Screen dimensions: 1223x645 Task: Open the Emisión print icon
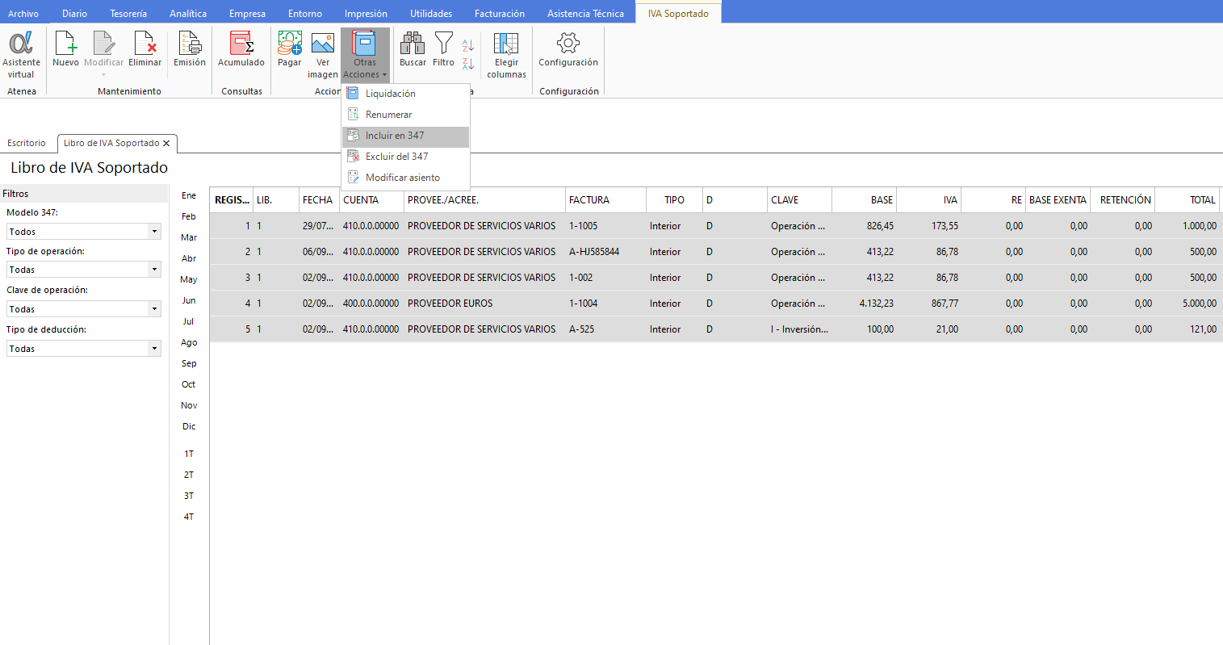(x=190, y=50)
